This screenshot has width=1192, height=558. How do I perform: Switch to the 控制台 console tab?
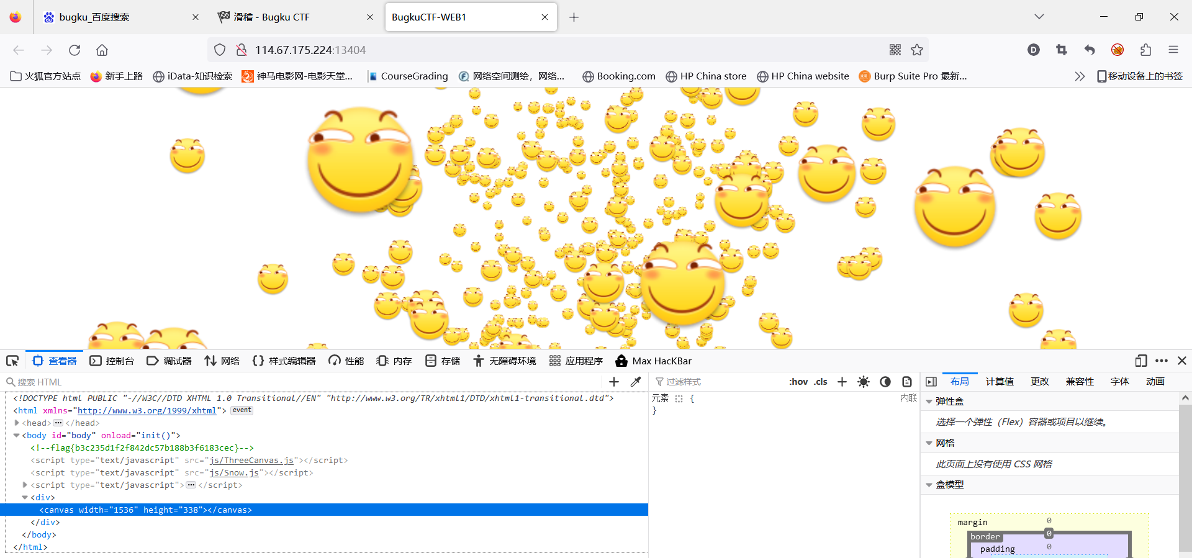[112, 361]
